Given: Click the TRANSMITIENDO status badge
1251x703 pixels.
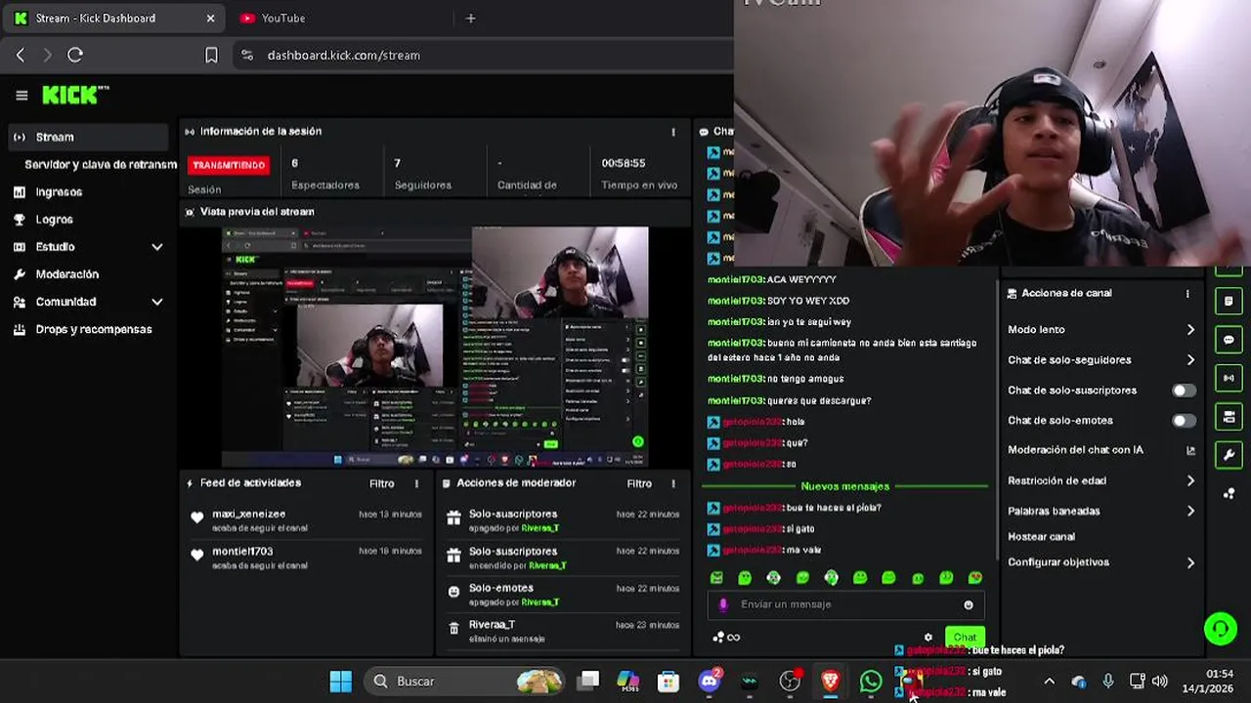Looking at the screenshot, I should coord(229,165).
